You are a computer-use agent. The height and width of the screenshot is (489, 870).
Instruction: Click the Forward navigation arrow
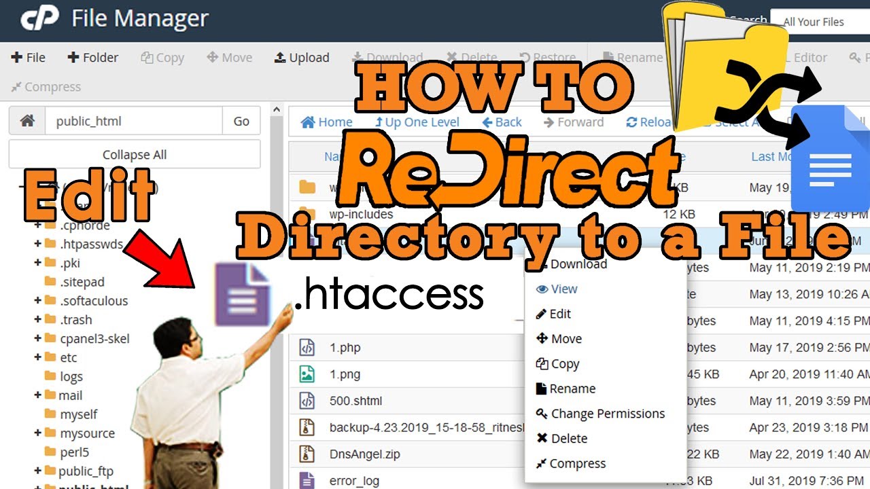pyautogui.click(x=548, y=122)
